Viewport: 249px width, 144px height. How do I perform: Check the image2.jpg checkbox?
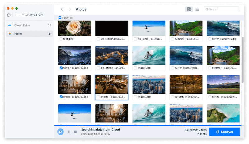(135, 97)
